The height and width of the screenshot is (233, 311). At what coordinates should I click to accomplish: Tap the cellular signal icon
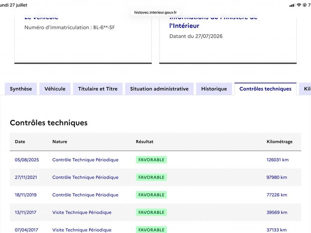point(292,5)
